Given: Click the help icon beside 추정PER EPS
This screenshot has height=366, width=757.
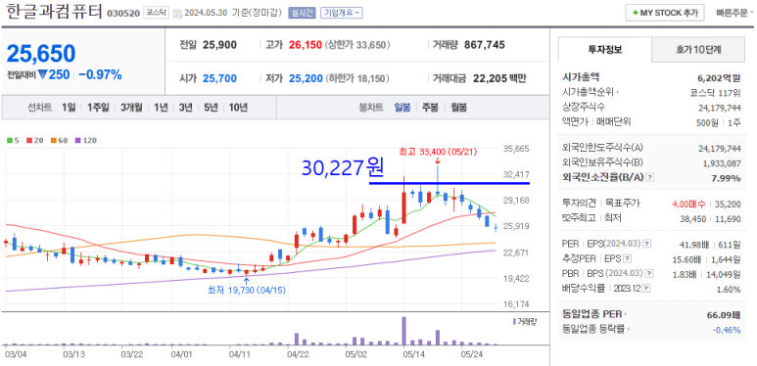Looking at the screenshot, I should (x=627, y=258).
